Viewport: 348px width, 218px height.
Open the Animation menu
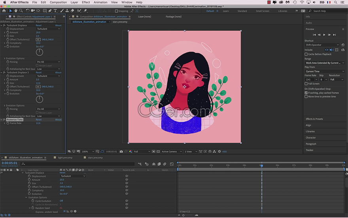click(x=100, y=2)
